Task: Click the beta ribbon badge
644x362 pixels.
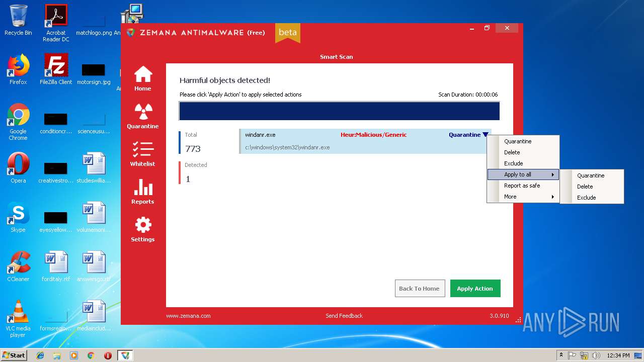Action: [288, 33]
